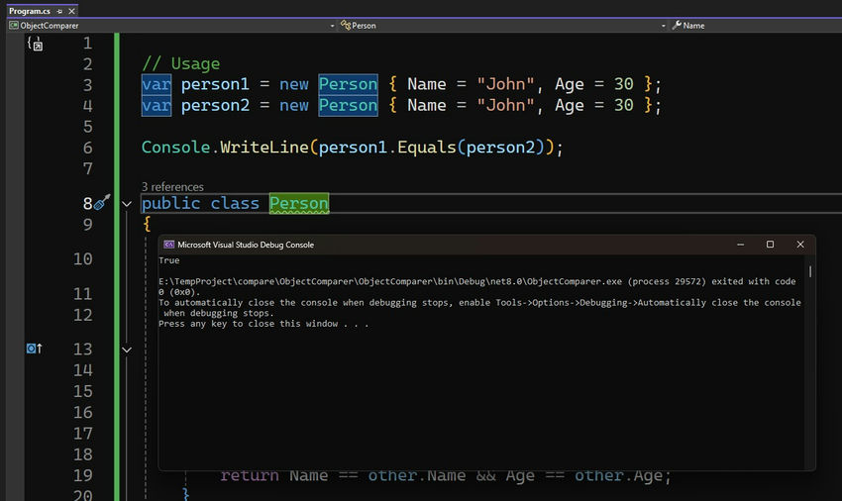
Task: Click the Person class icon in navigation bar
Action: [346, 25]
